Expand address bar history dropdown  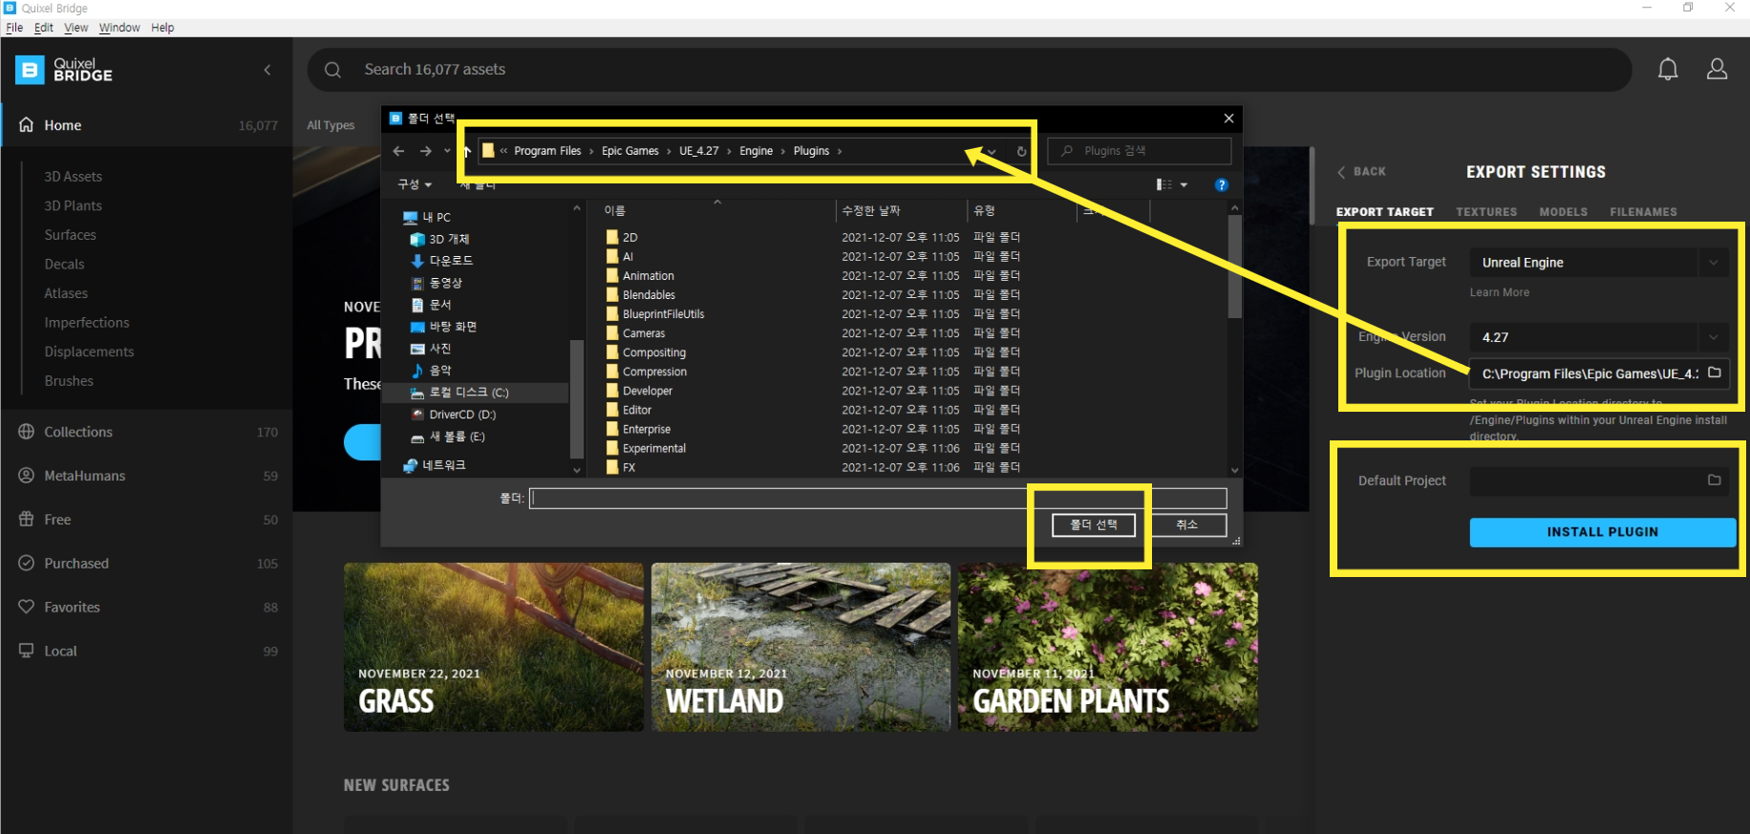pos(992,151)
